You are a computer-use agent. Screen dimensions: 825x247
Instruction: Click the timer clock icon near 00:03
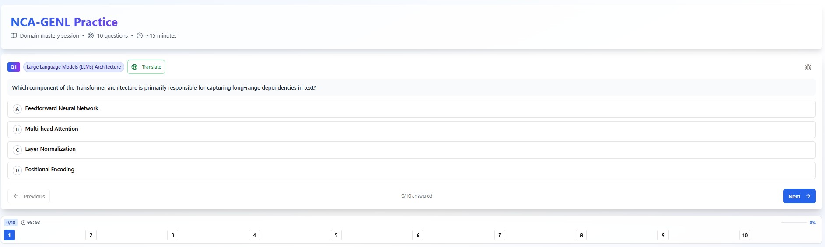(23, 223)
